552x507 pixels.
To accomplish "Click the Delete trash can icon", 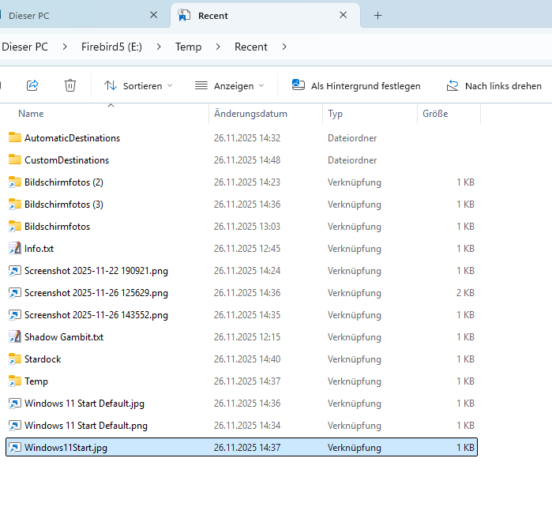I will point(70,85).
